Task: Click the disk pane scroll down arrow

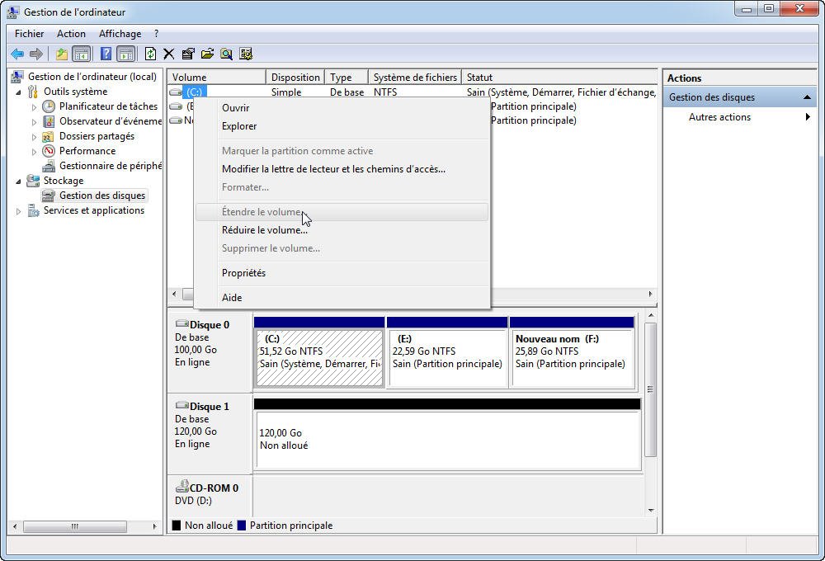Action: [x=650, y=510]
